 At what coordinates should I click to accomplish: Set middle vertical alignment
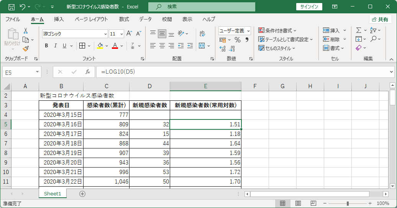click(x=162, y=34)
